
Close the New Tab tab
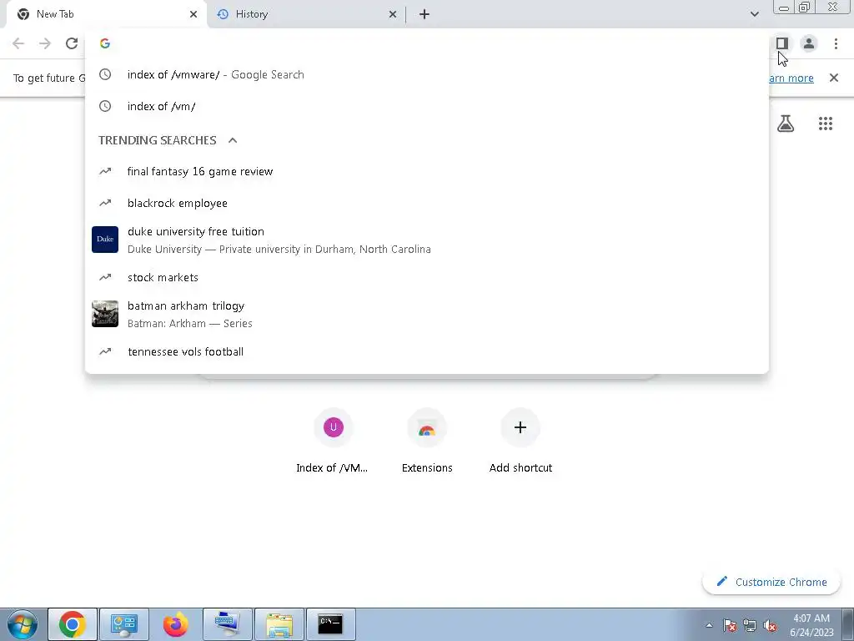point(193,14)
